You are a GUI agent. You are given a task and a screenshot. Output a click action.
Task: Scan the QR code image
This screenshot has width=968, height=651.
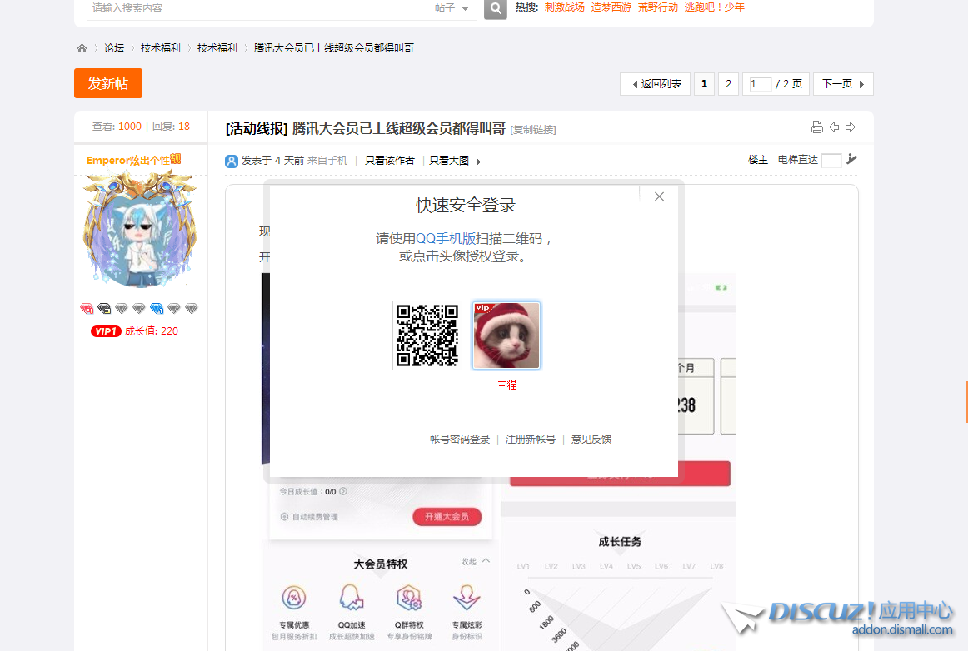coord(427,335)
